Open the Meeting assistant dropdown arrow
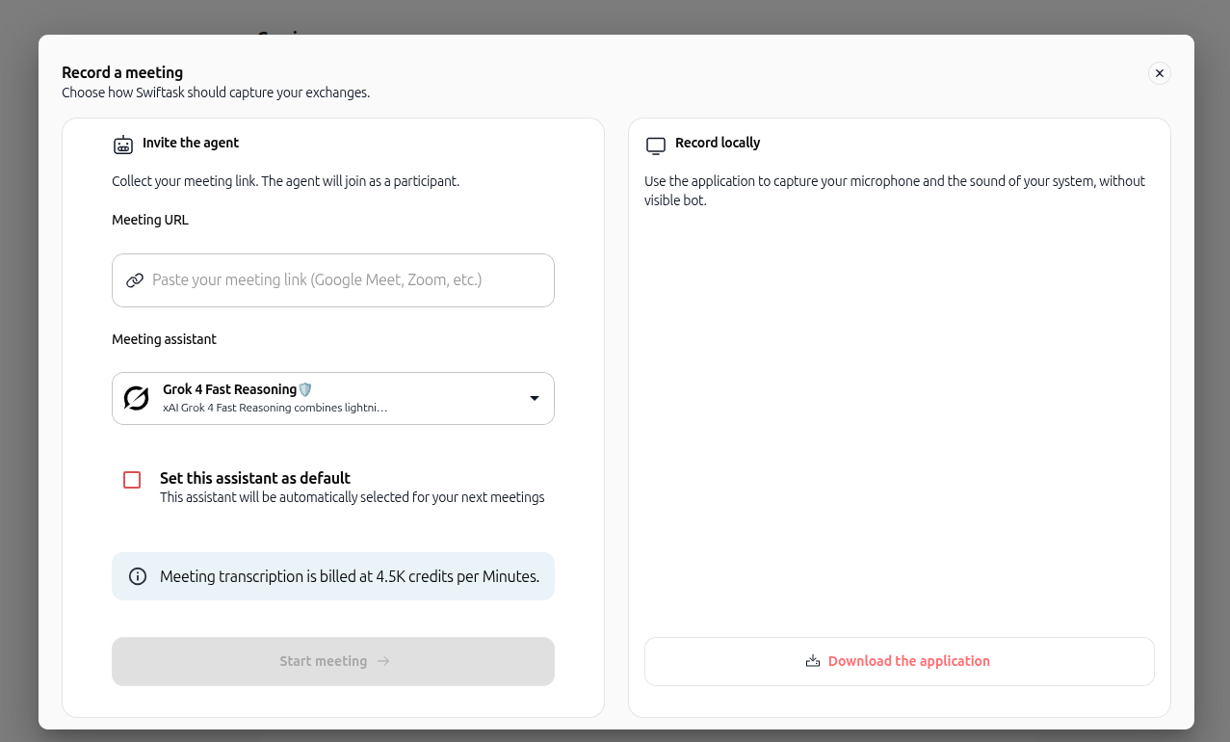 click(535, 398)
